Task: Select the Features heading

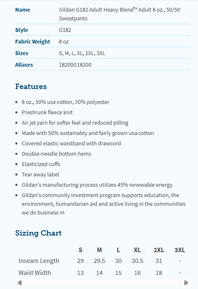Action: tap(31, 87)
